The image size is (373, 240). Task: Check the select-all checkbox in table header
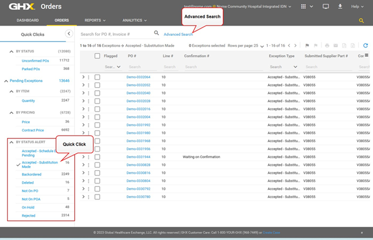coord(97,56)
